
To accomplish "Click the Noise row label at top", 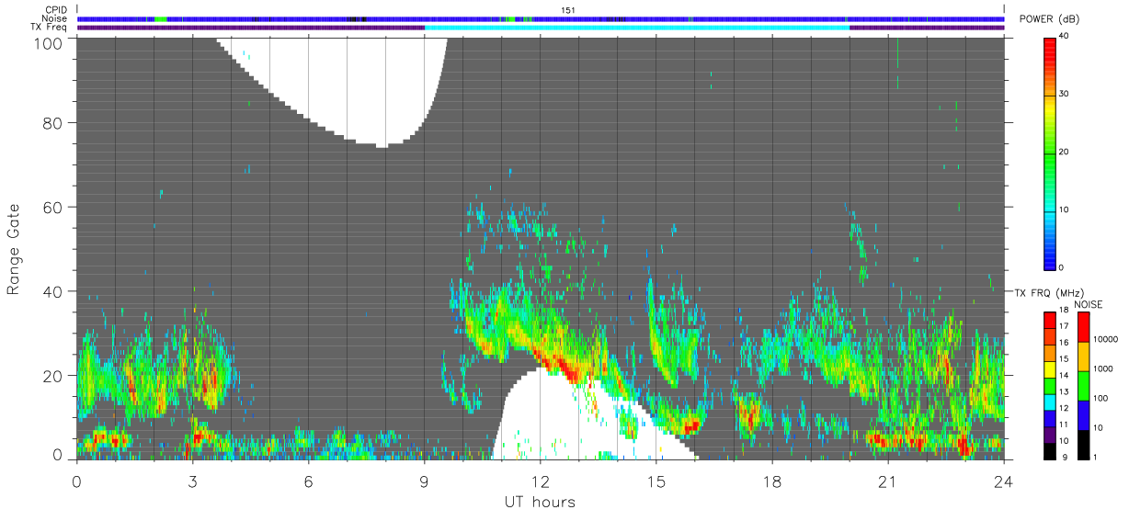I will click(55, 18).
